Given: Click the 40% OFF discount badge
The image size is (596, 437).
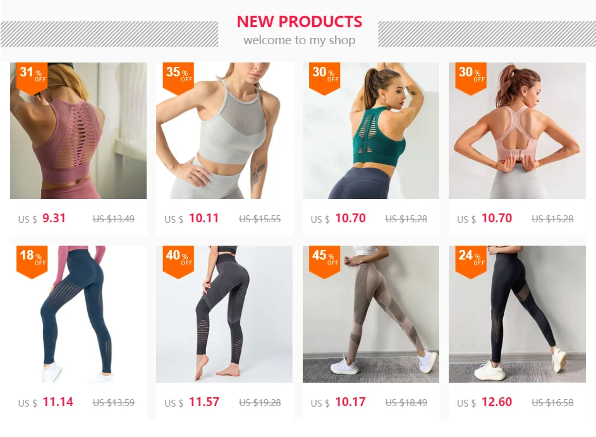Looking at the screenshot, I should pos(178,262).
